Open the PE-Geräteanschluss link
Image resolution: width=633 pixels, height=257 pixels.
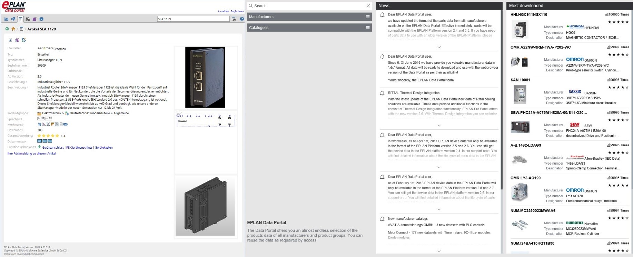[79, 148]
